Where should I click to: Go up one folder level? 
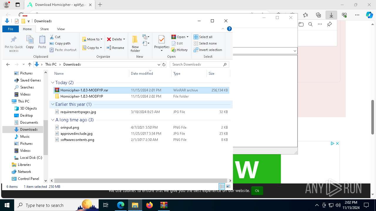click(x=29, y=64)
